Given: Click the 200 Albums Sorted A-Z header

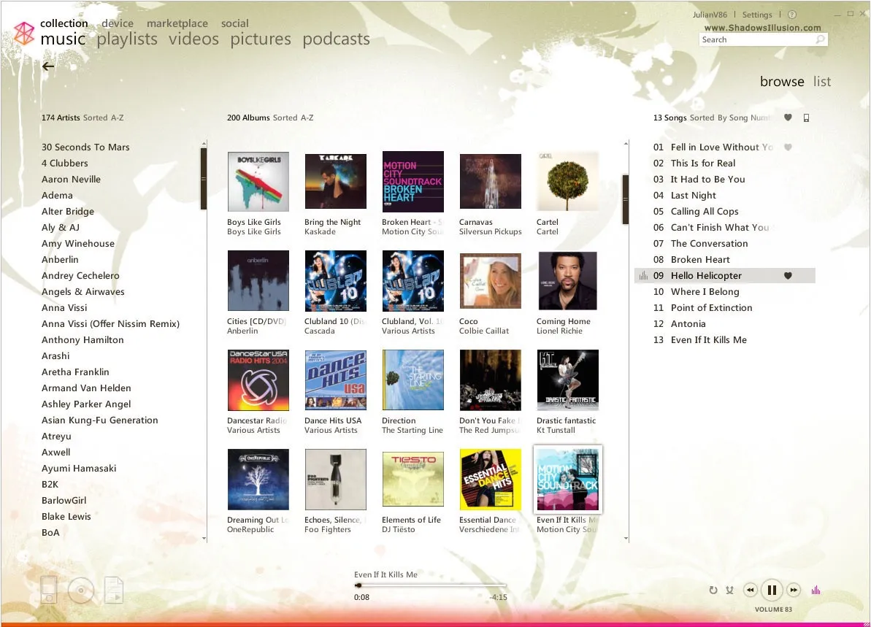Looking at the screenshot, I should click(269, 118).
